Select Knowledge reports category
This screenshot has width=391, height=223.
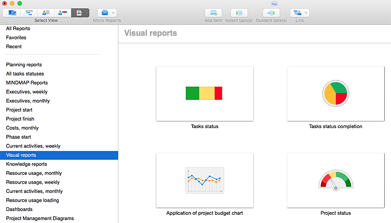[x=26, y=164]
